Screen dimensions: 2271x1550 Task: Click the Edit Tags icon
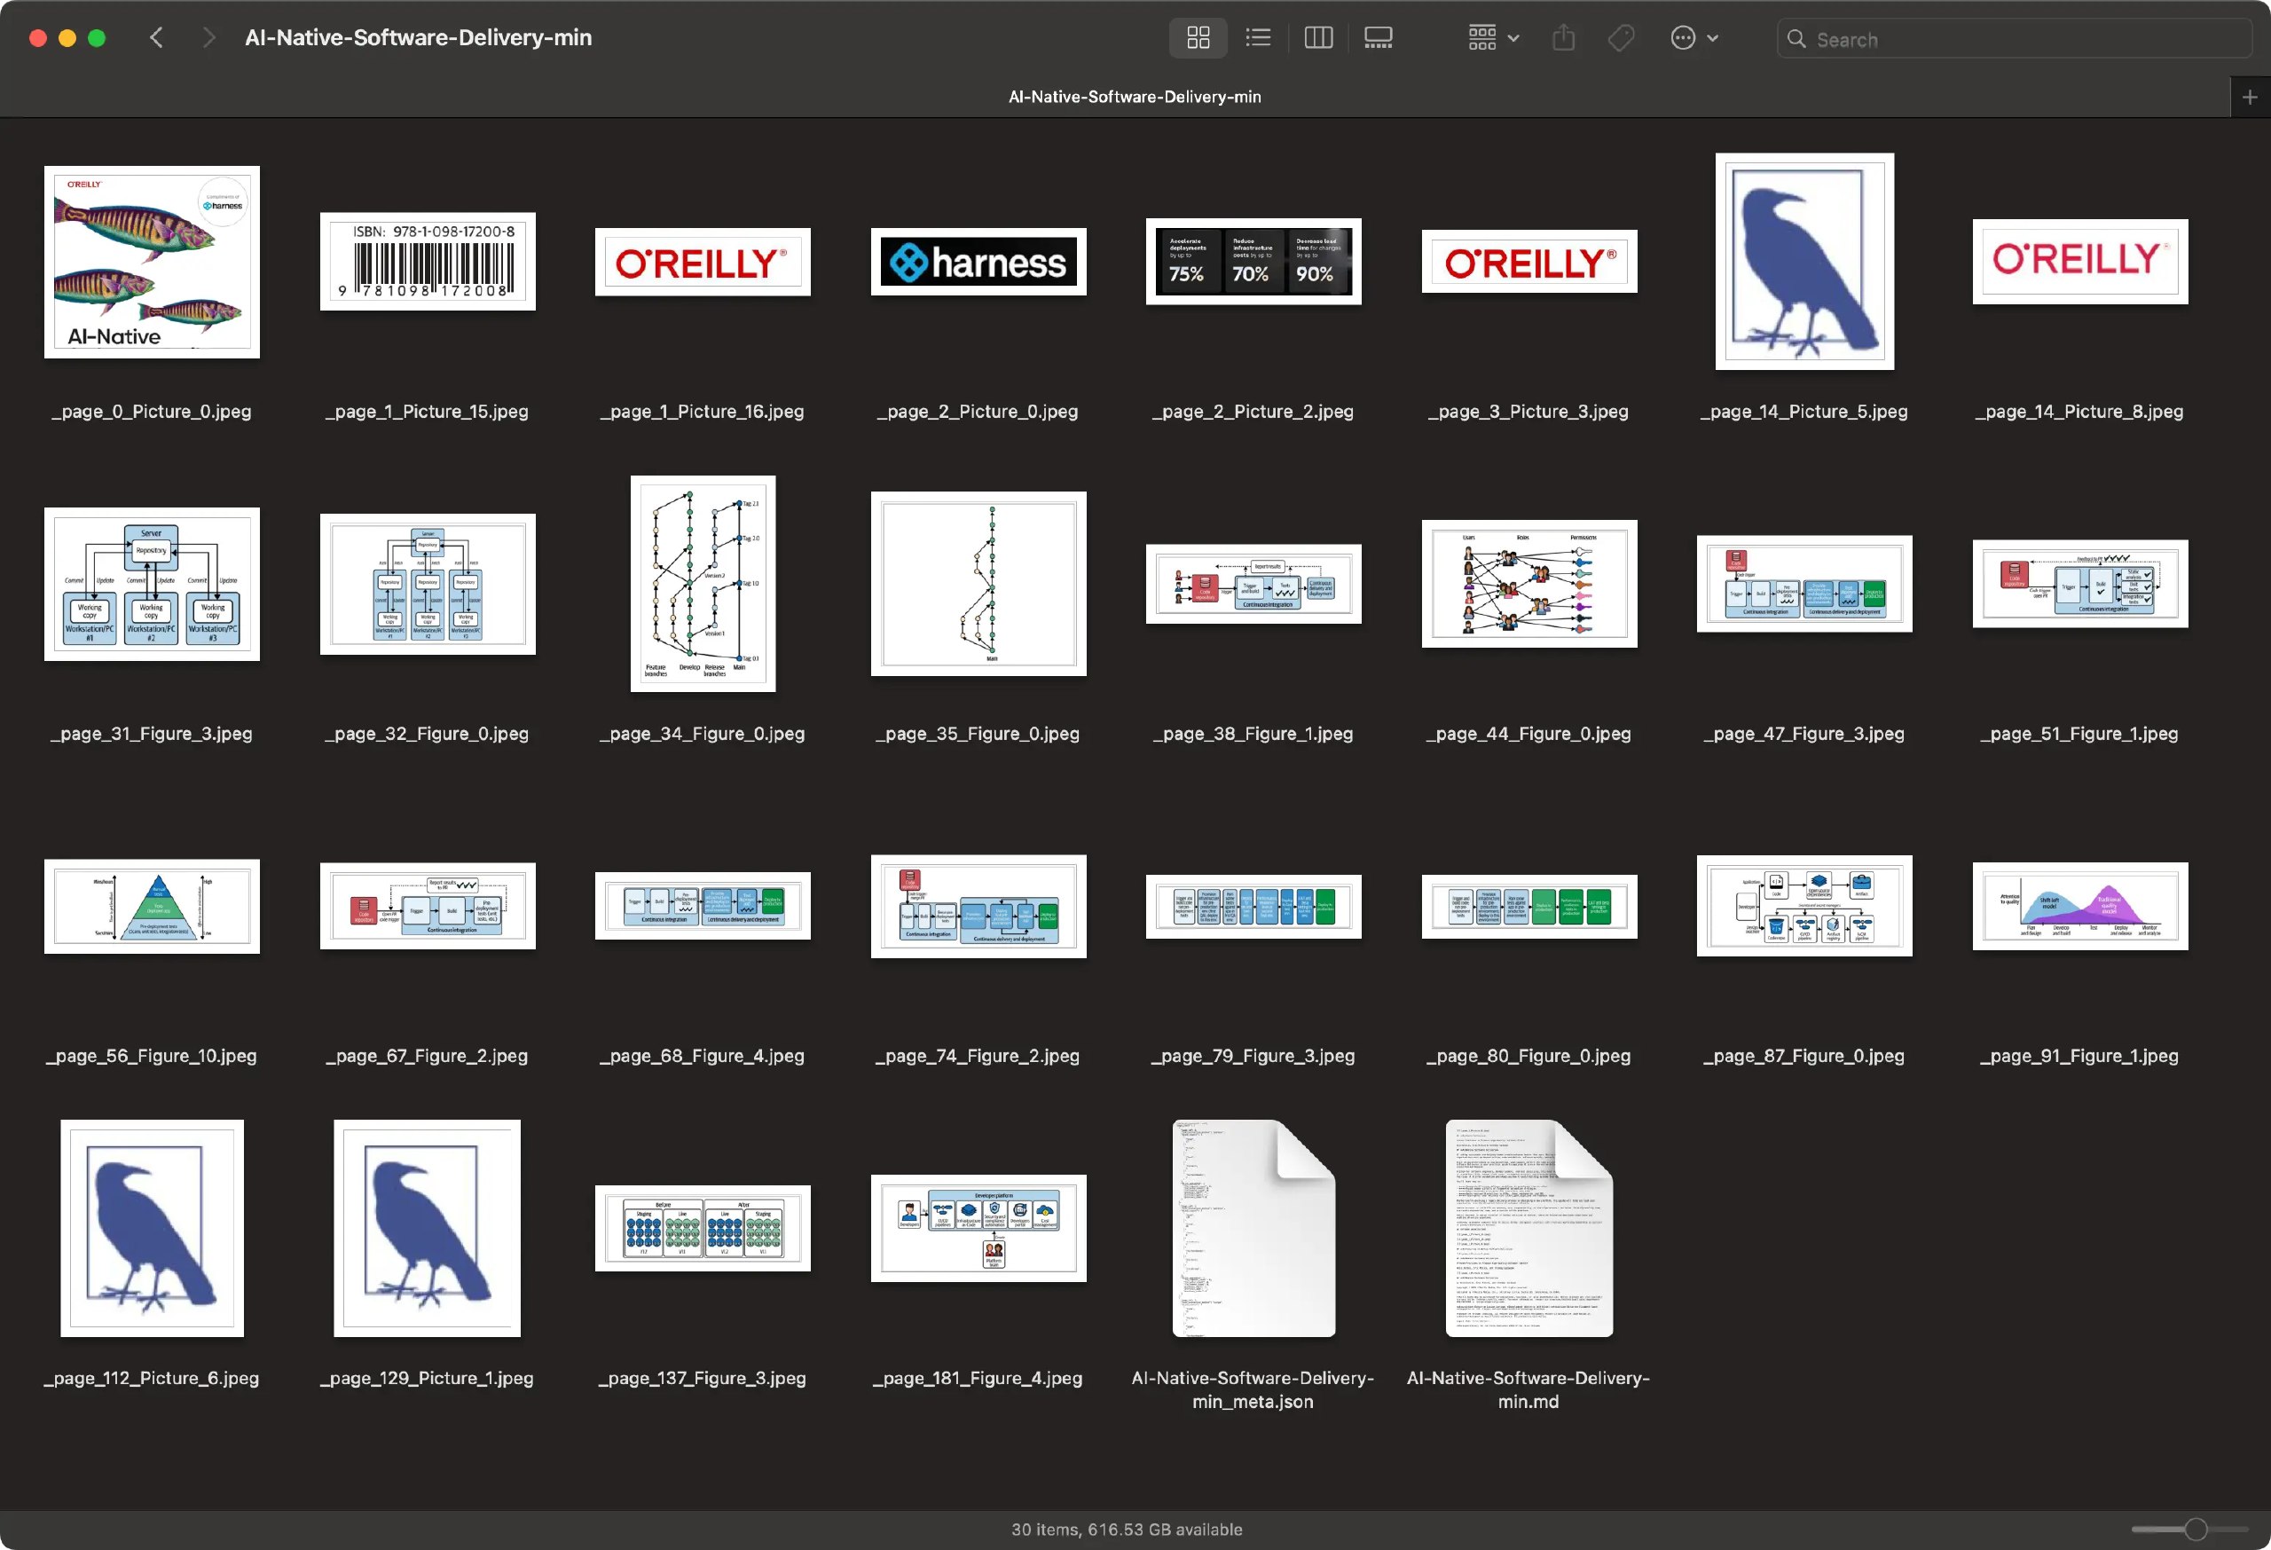tap(1621, 38)
